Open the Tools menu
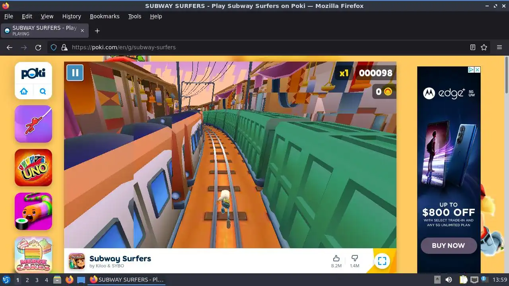Viewport: 509px width, 286px height. [134, 16]
